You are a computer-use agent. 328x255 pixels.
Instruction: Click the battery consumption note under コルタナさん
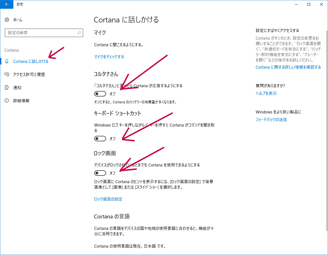(135, 102)
